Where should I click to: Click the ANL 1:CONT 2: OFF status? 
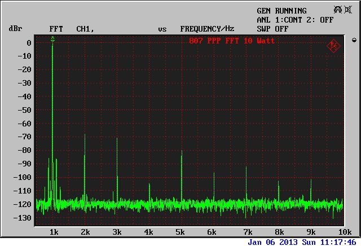(295, 20)
